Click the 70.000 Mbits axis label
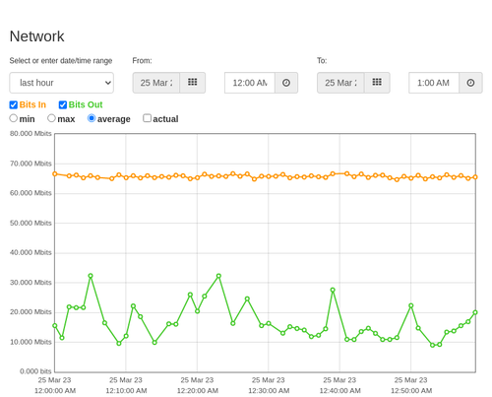Viewport: 492px width, 397px height. 31,164
